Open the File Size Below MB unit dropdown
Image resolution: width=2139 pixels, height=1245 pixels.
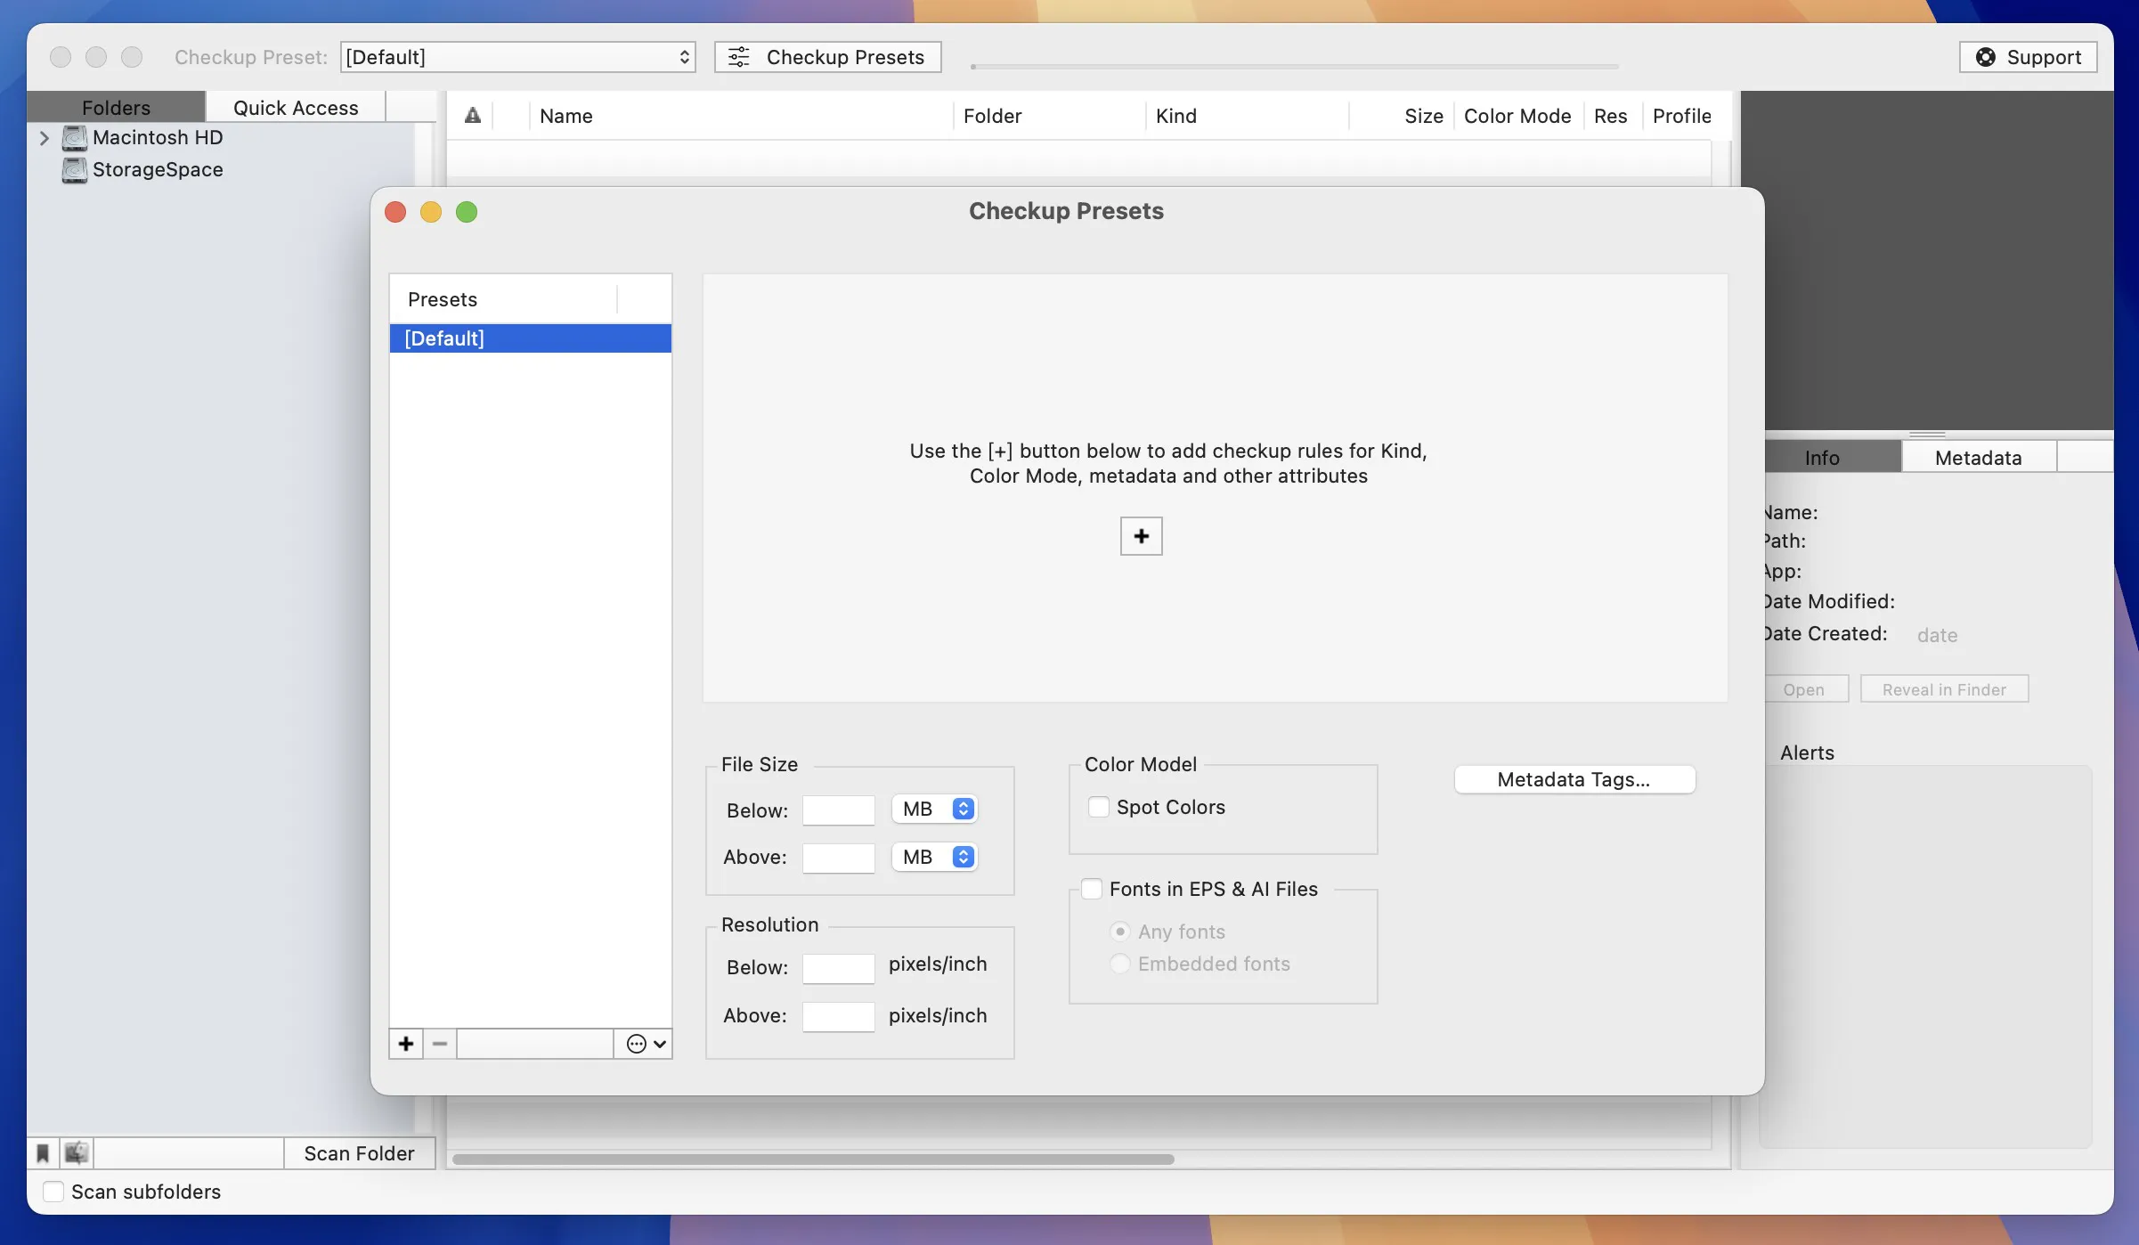(934, 809)
